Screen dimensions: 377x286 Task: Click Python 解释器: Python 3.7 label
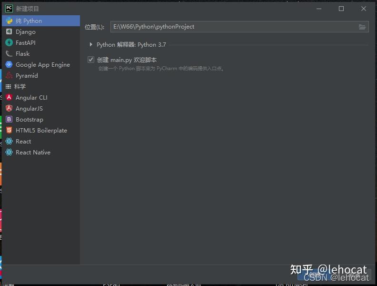point(131,44)
